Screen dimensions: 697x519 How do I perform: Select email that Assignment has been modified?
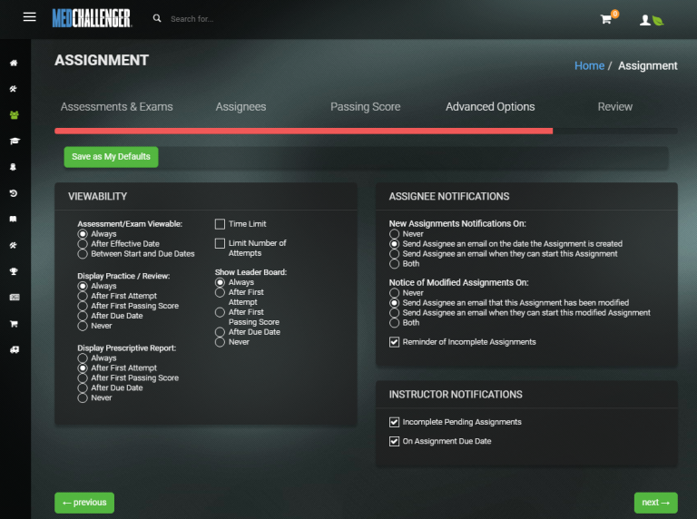[394, 303]
